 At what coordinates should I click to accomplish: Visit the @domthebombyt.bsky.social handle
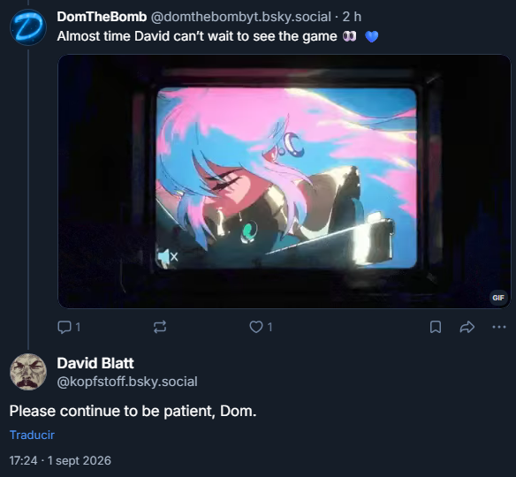point(241,17)
